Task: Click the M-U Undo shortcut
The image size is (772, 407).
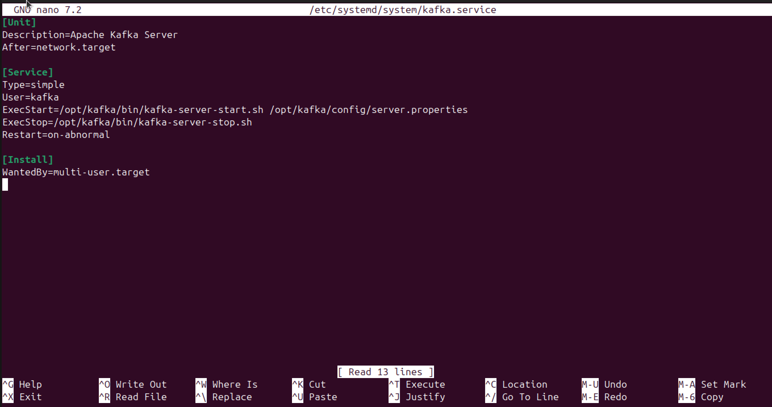Action: pos(604,384)
